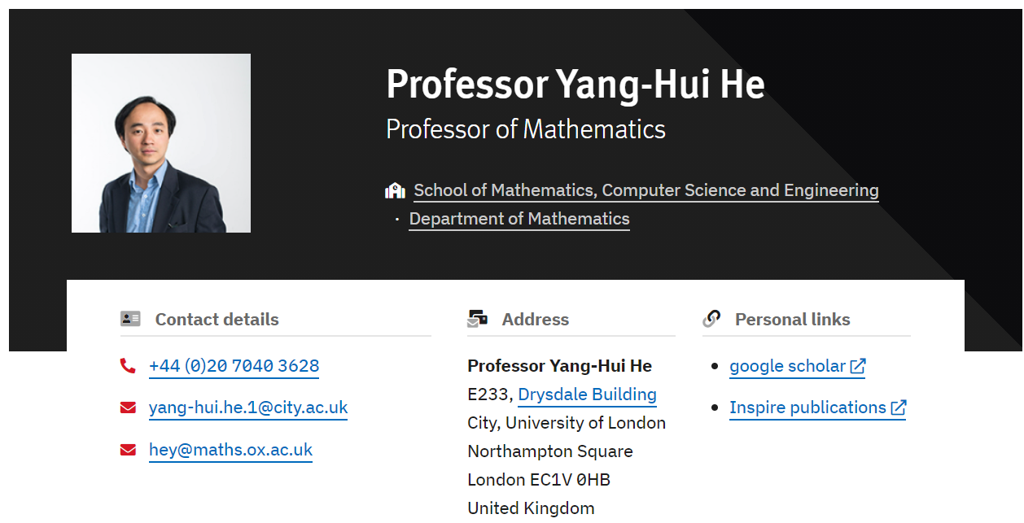Open the Department of Mathematics link
Image resolution: width=1024 pixels, height=523 pixels.
coord(519,219)
